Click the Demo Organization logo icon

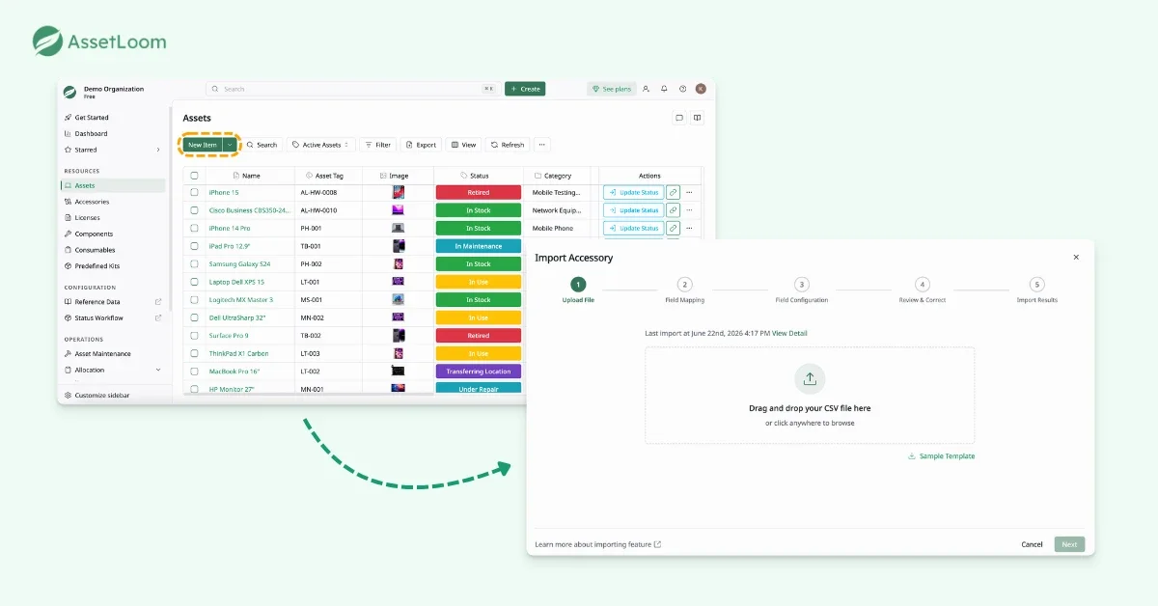[69, 93]
